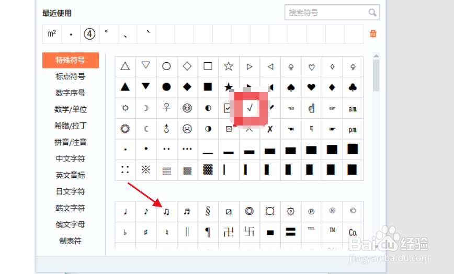Click the search symbols input field
The width and height of the screenshot is (454, 274).
pyautogui.click(x=332, y=13)
